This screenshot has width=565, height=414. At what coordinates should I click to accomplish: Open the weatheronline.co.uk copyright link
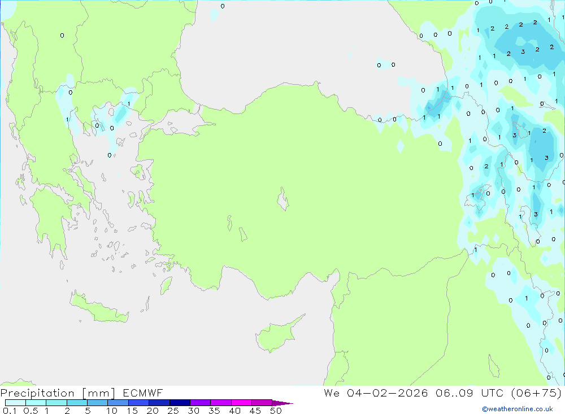pos(518,409)
